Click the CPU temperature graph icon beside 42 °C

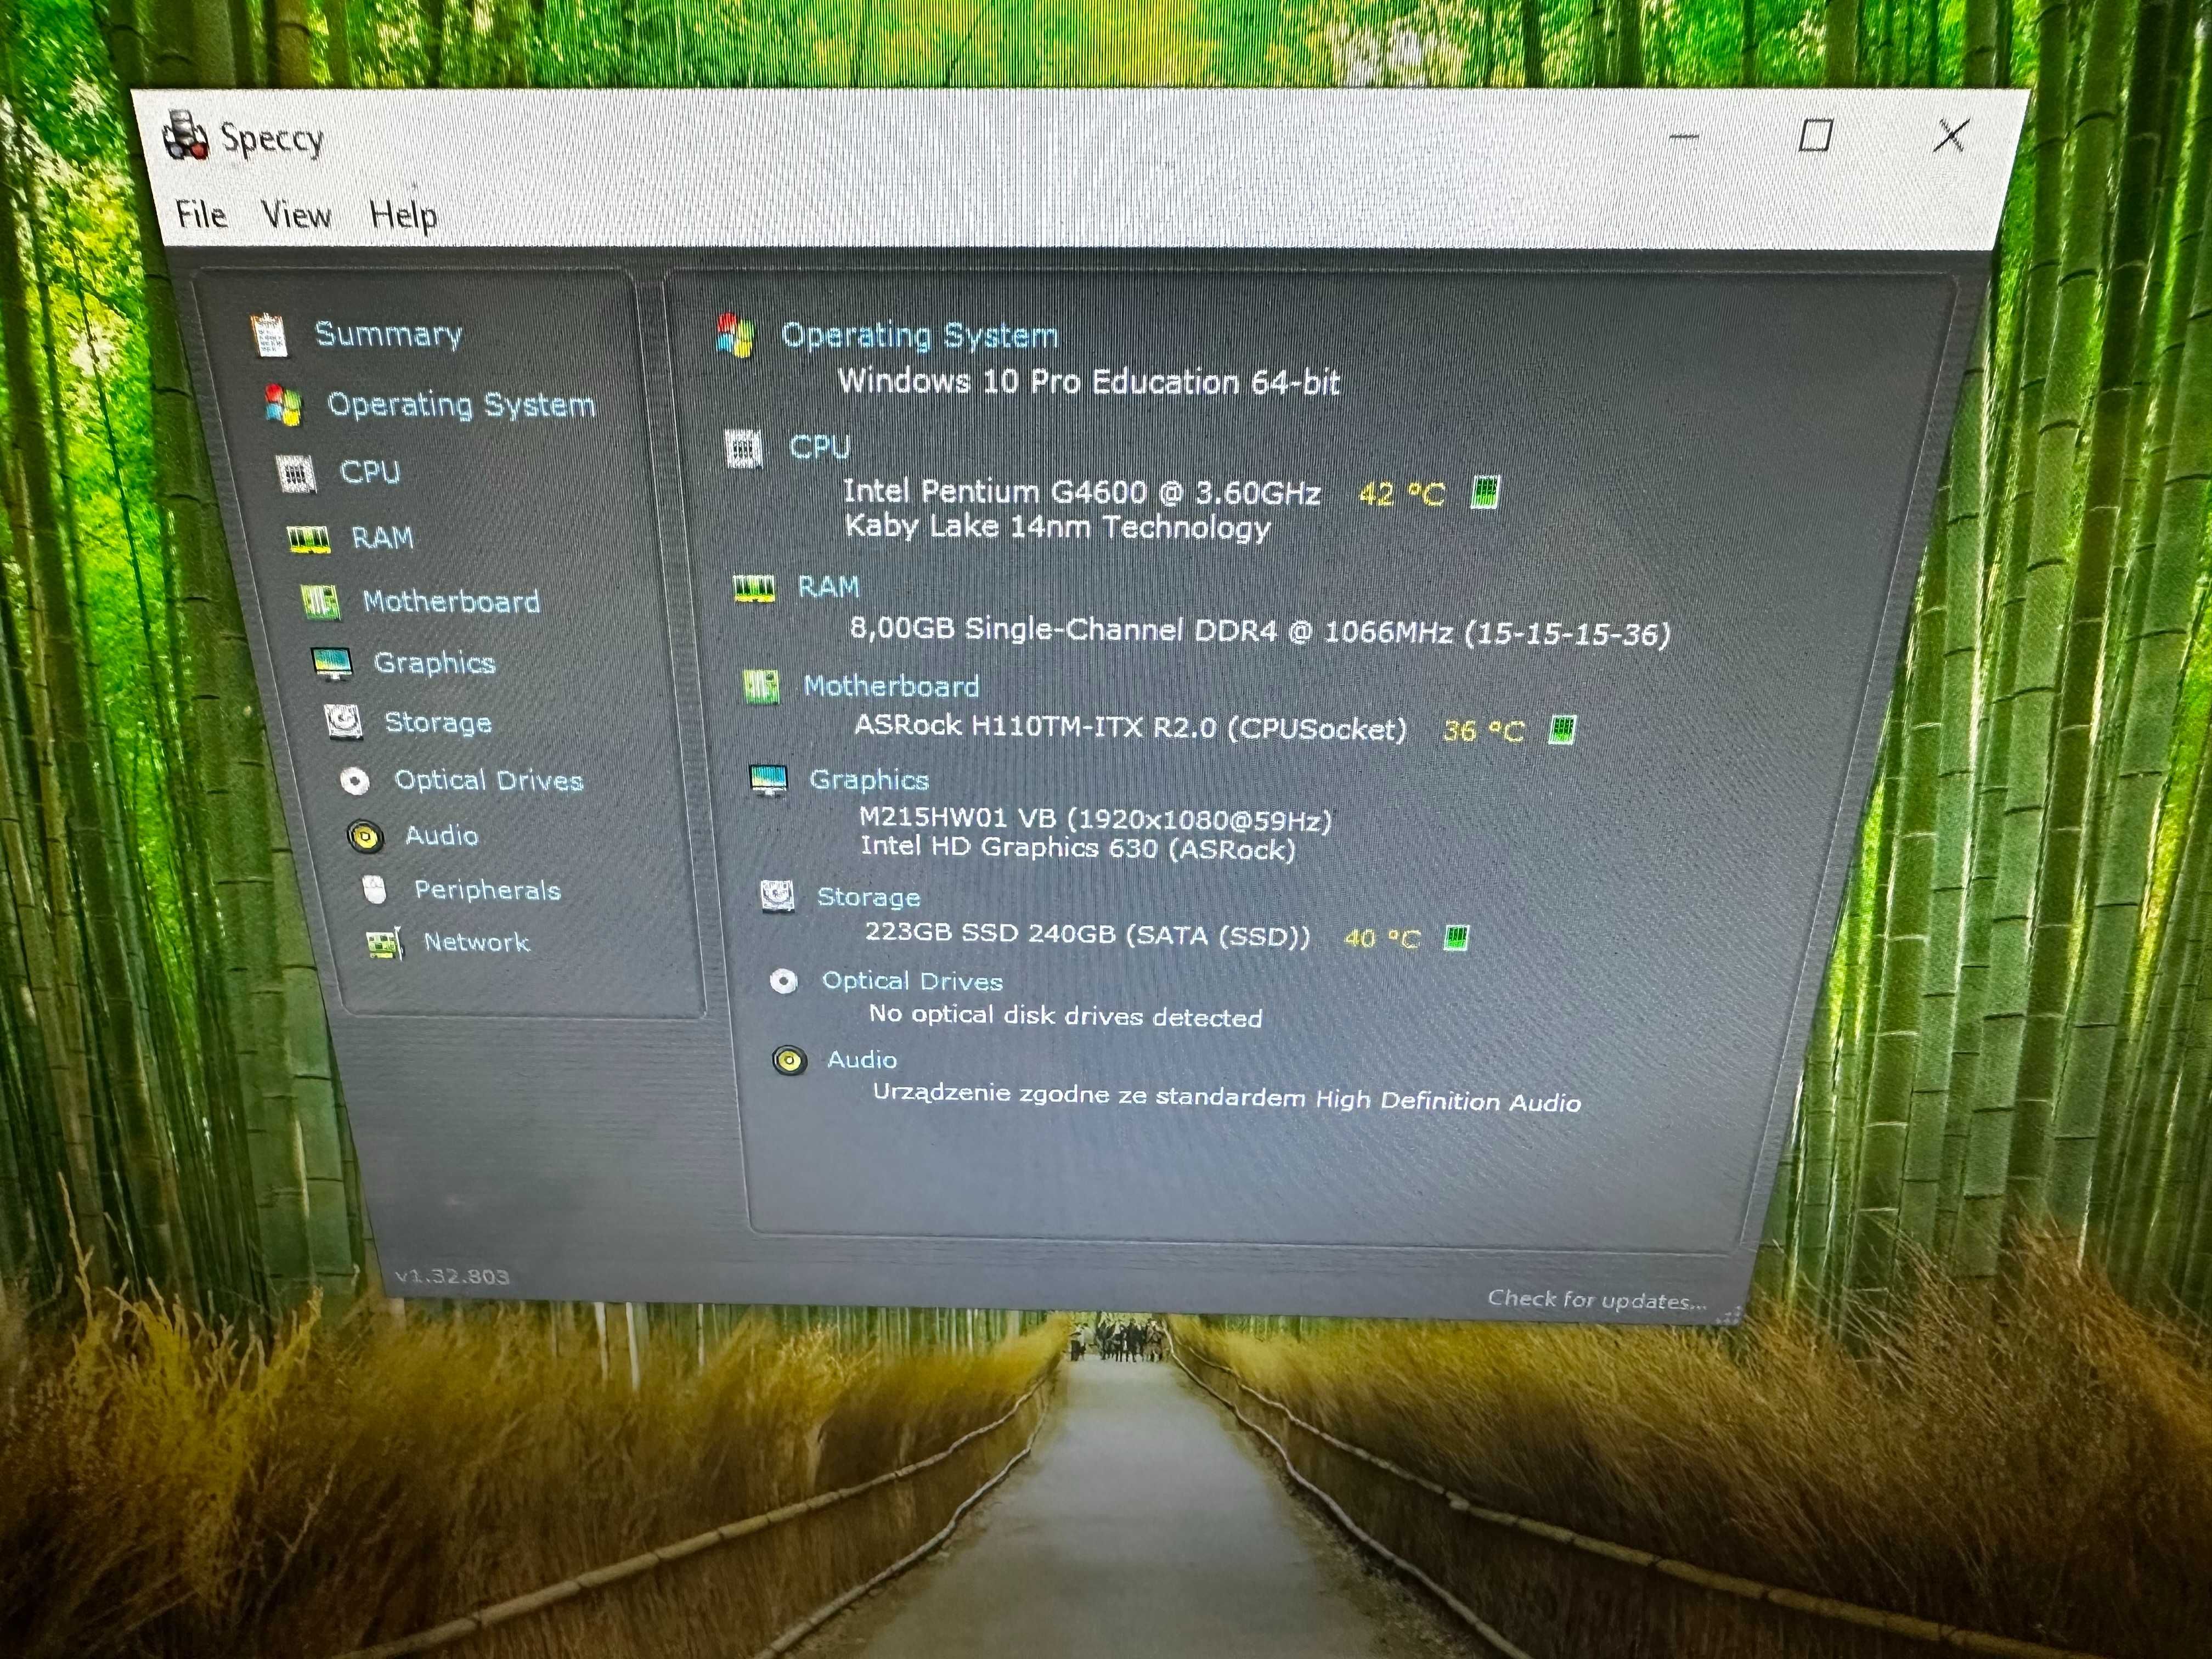pyautogui.click(x=1485, y=493)
